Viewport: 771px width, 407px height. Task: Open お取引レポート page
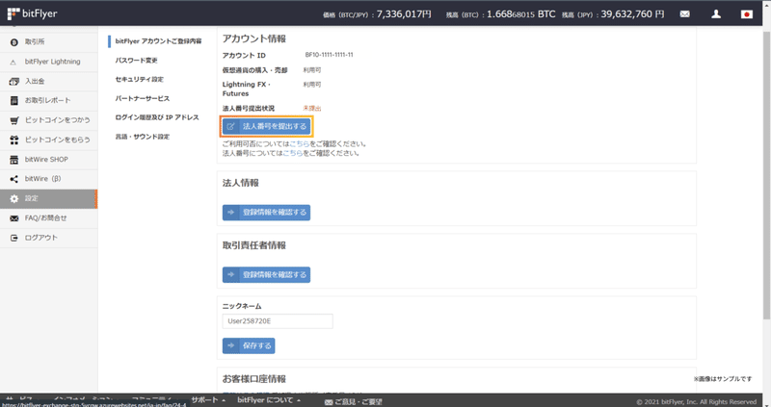49,101
